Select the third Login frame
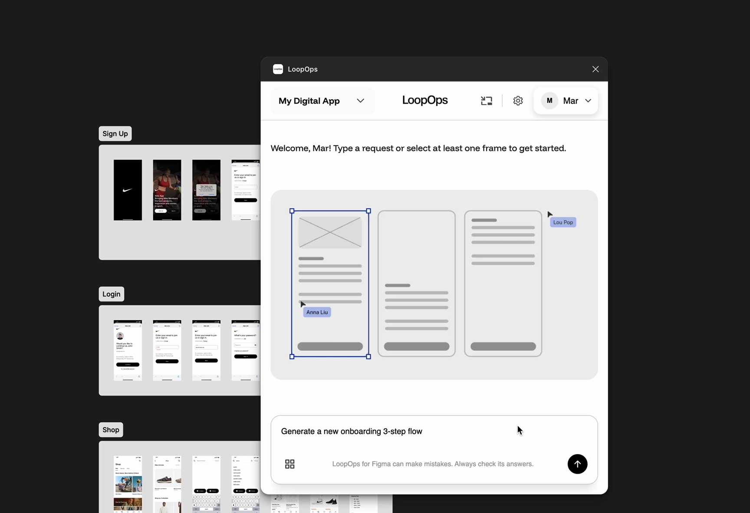 206,351
